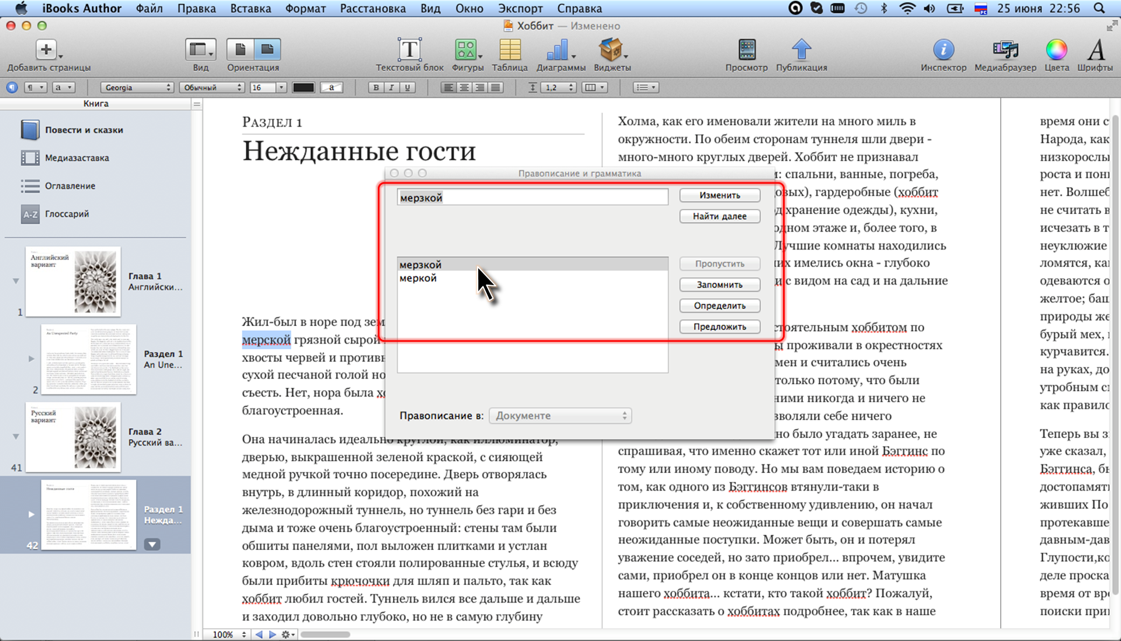Open the Формат menu
Image resolution: width=1121 pixels, height=641 pixels.
(305, 8)
